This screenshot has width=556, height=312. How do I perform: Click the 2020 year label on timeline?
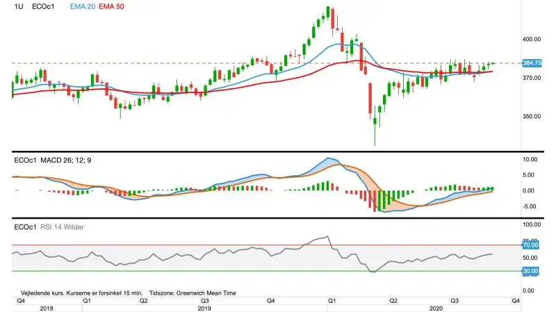(436, 309)
